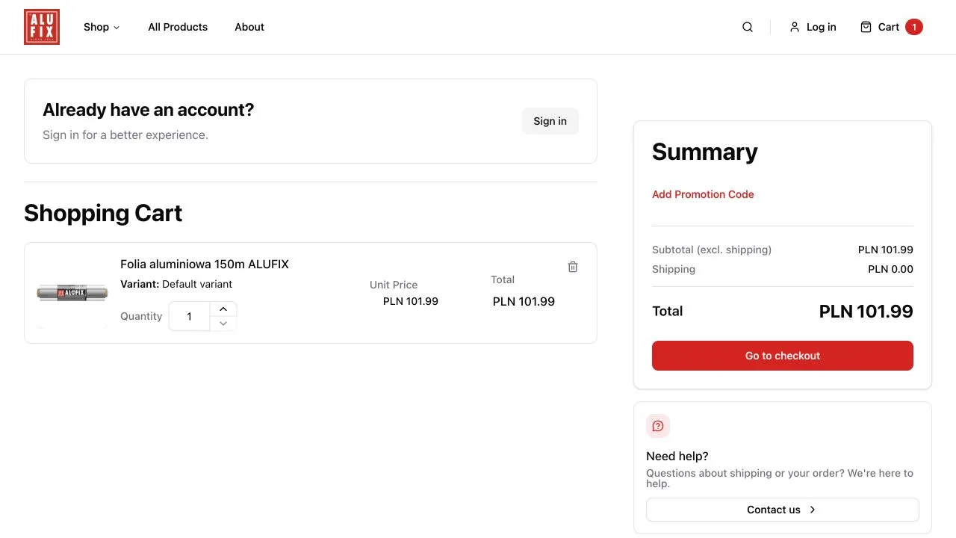956x538 pixels.
Task: Click the ALUFIX logo
Action: [42, 27]
